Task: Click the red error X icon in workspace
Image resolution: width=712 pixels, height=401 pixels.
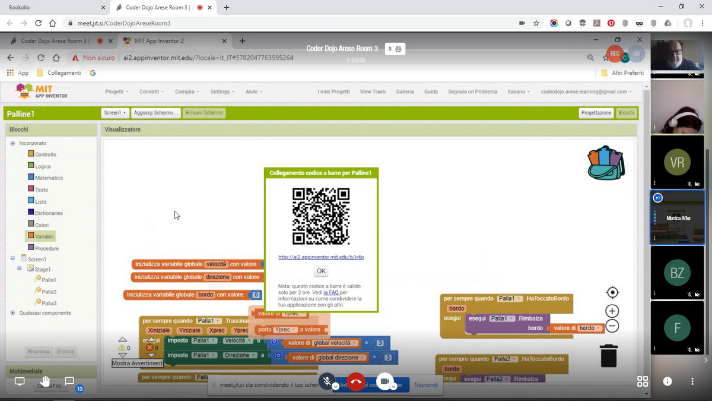Action: 150,348
